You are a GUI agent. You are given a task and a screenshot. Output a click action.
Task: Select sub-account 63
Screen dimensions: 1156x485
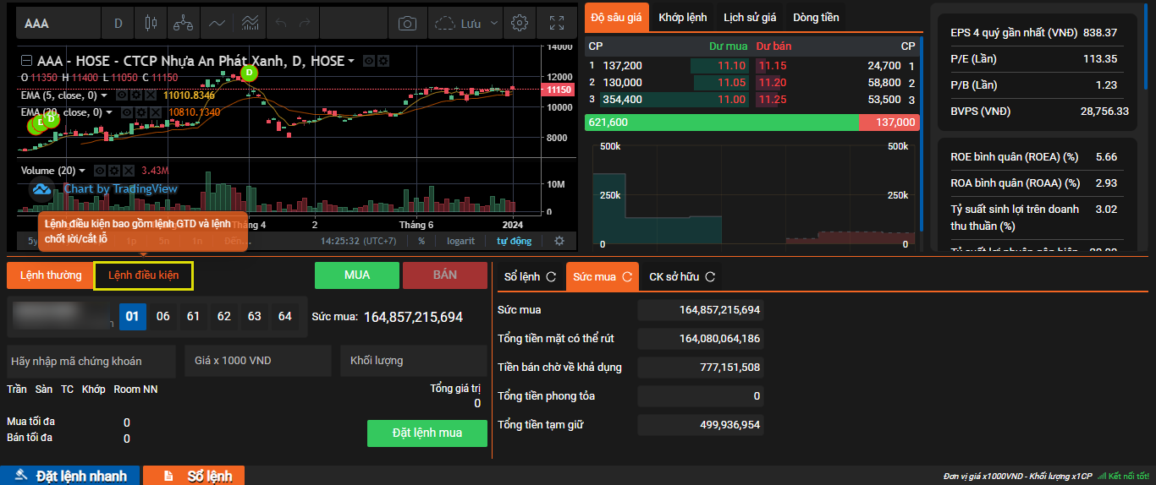coord(255,316)
